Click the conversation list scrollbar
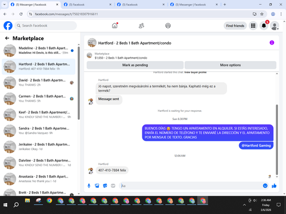The image size is (286, 214). [78, 83]
